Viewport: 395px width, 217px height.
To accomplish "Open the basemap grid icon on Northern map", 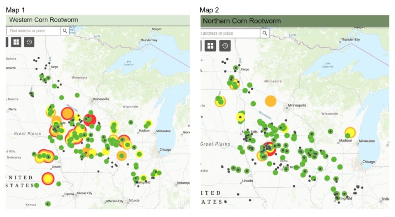I will (x=210, y=46).
